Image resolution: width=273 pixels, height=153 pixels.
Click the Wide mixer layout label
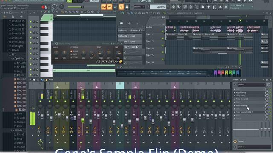coord(51,80)
